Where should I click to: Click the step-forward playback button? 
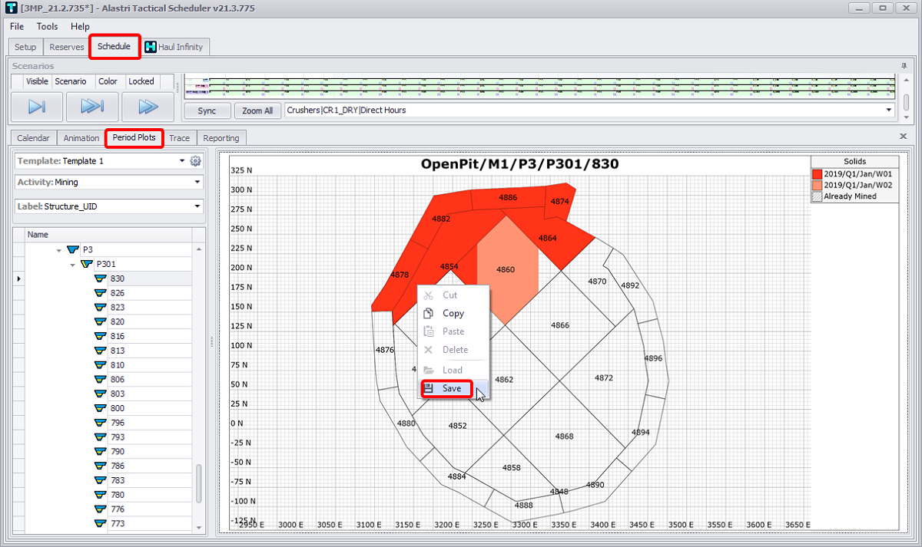(x=36, y=107)
